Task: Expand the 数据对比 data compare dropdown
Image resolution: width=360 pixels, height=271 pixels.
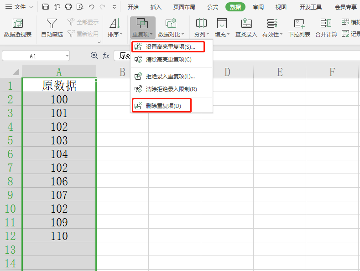Action: (171, 34)
